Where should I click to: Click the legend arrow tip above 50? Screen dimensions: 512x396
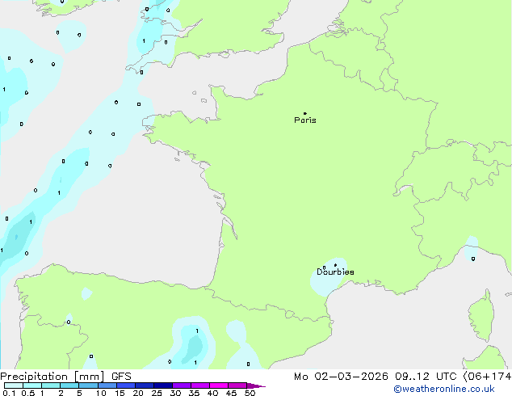[256, 385]
